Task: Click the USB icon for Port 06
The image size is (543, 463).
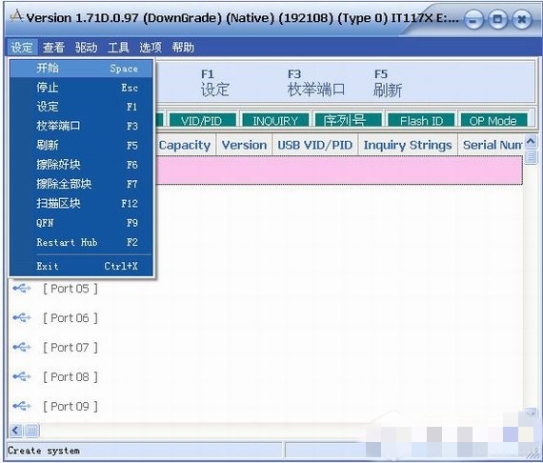Action: point(22,317)
